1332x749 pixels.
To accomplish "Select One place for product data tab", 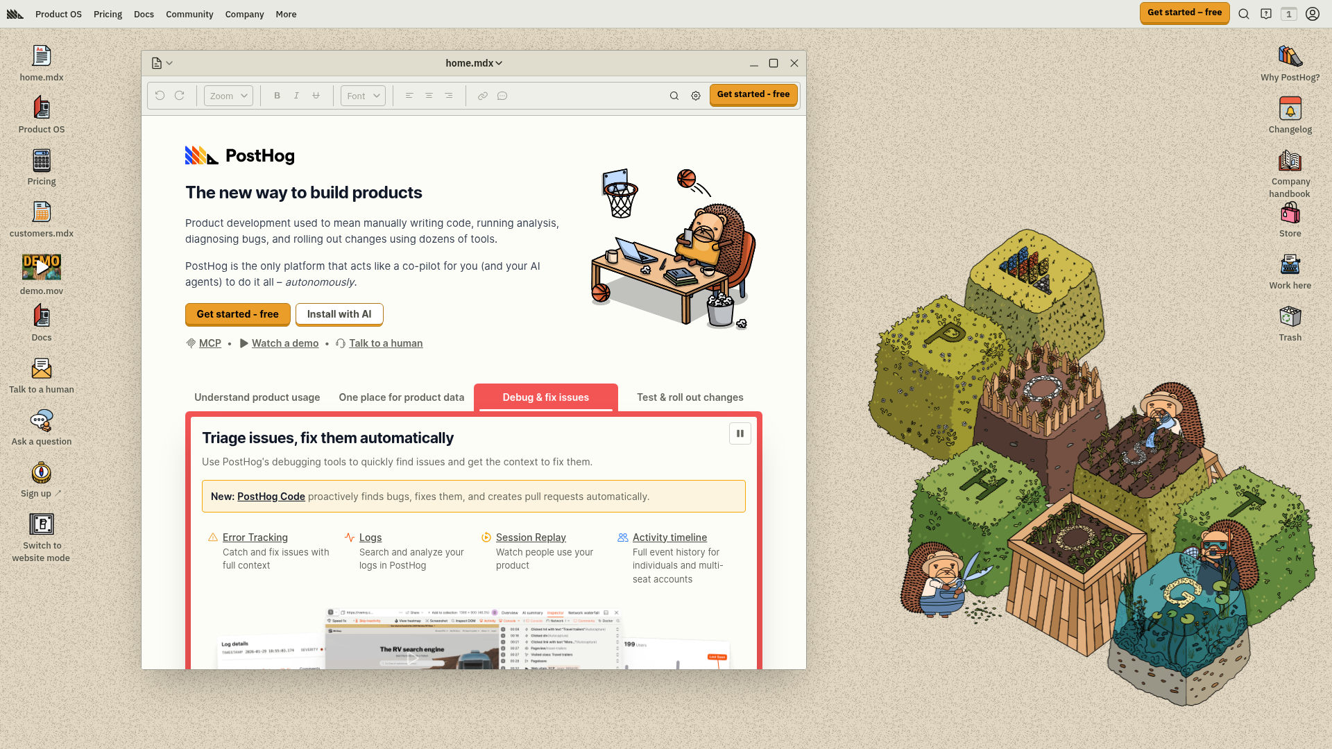I will point(401,397).
